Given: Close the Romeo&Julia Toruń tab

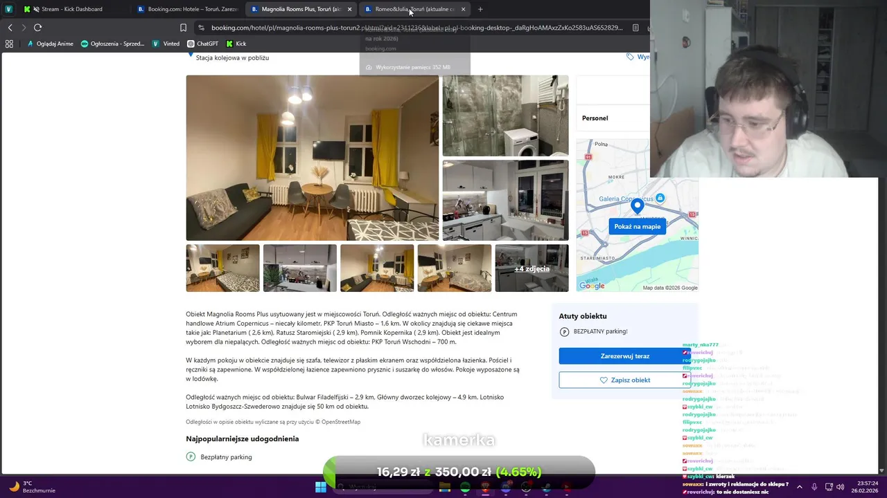Looking at the screenshot, I should 463,9.
